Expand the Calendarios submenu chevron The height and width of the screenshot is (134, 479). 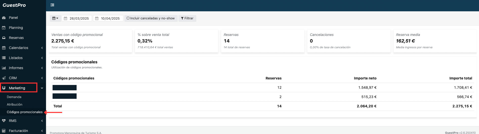(x=42, y=48)
